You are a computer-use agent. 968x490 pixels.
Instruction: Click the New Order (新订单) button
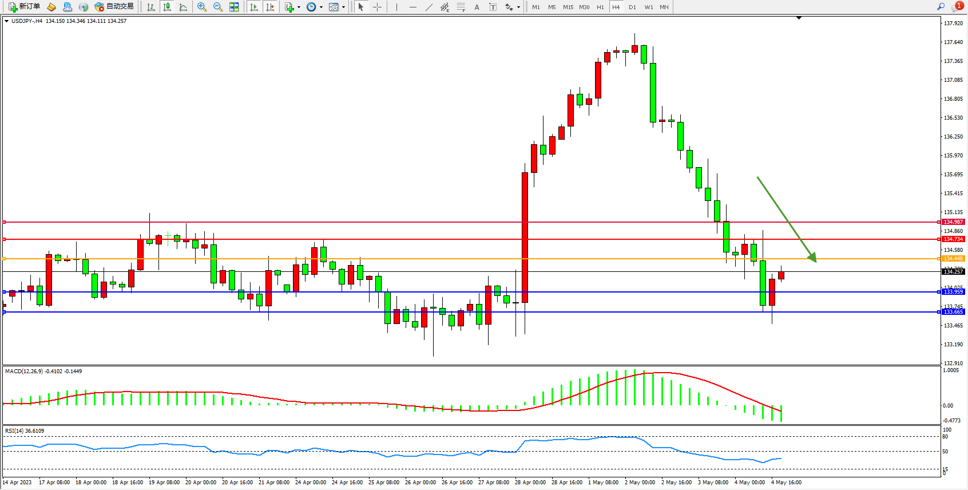(24, 7)
